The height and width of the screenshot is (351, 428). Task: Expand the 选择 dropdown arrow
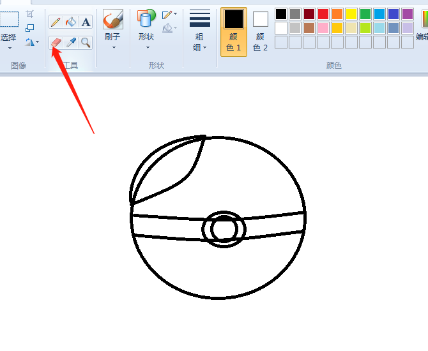[10, 49]
